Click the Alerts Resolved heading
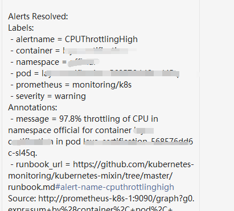234x211 pixels. click(38, 16)
